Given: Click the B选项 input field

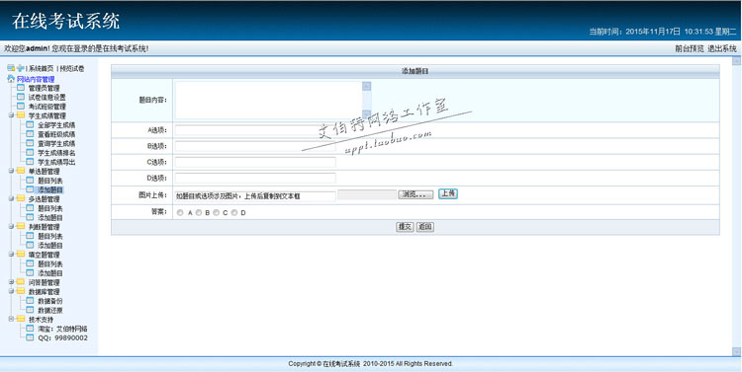Looking at the screenshot, I should coord(255,146).
